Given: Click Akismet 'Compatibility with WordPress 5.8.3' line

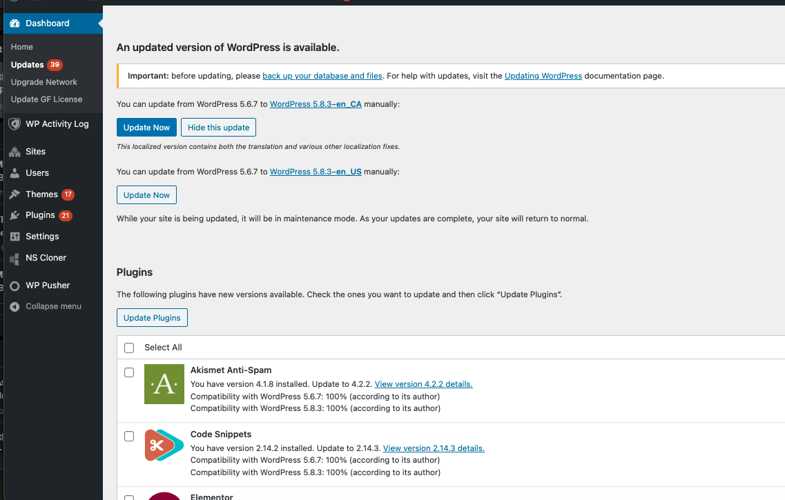Looking at the screenshot, I should click(316, 408).
